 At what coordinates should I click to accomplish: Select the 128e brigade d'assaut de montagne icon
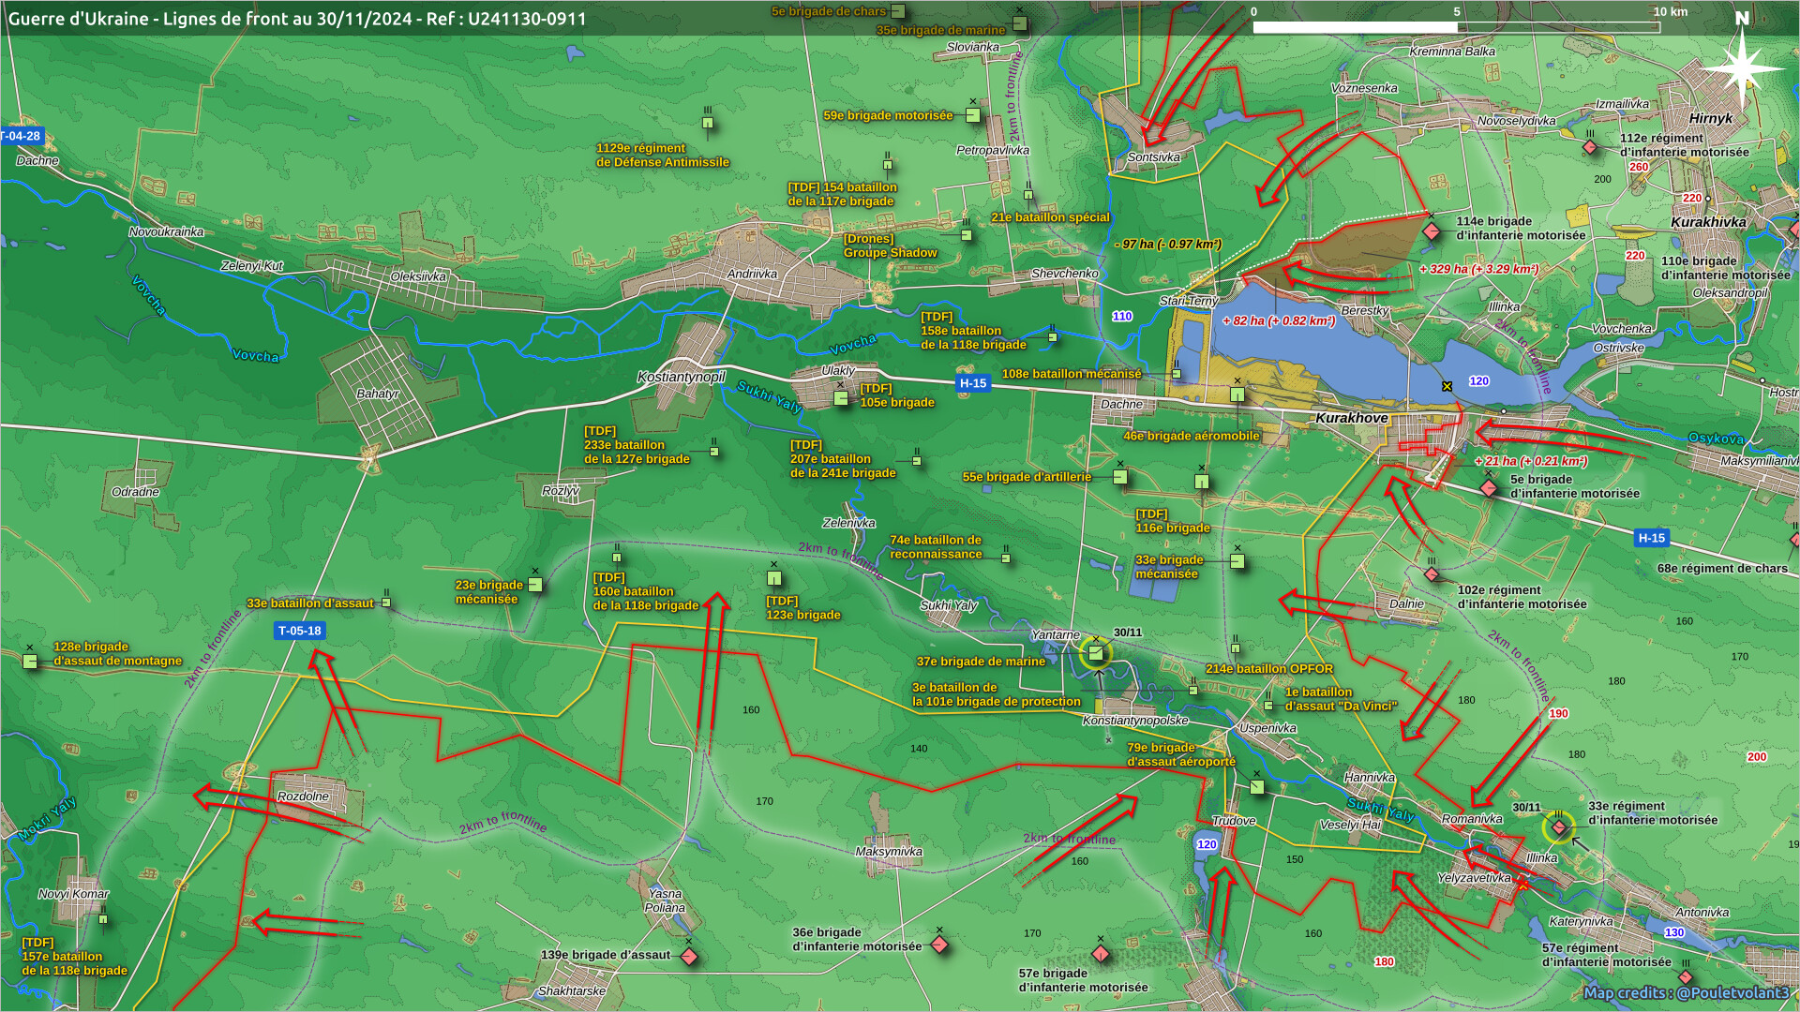[30, 662]
